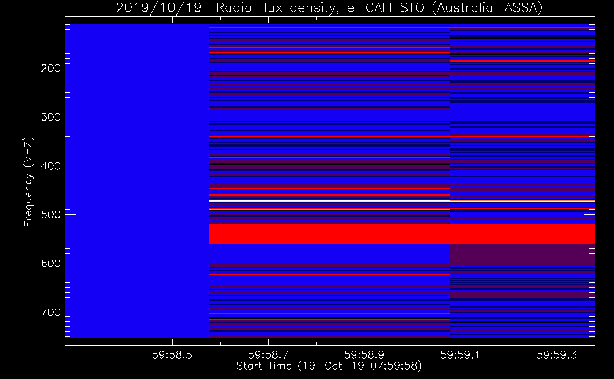The width and height of the screenshot is (614, 379).
Task: Click the 700 frequency tick label
Action: pyautogui.click(x=51, y=312)
